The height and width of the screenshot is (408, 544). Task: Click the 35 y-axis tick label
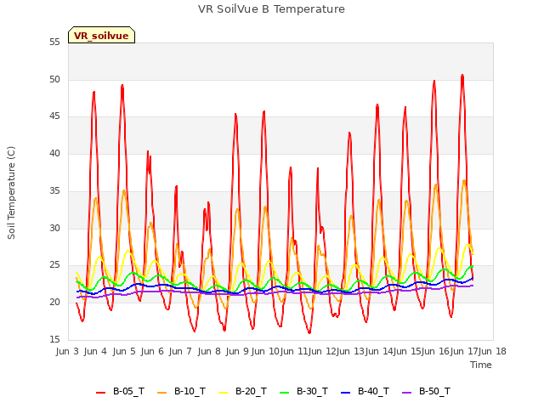coord(54,190)
